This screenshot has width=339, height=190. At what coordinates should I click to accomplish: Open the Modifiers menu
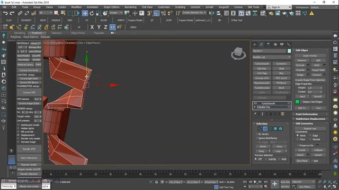(76, 7)
